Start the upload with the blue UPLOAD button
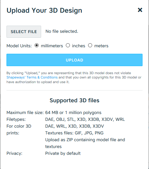149x169 pixels. tap(74, 60)
